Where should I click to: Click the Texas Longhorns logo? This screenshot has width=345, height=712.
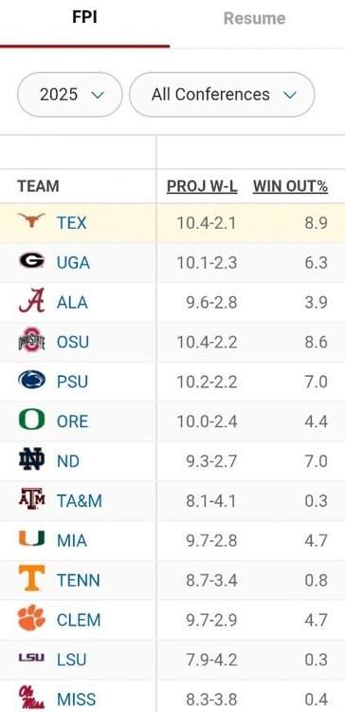tap(31, 222)
